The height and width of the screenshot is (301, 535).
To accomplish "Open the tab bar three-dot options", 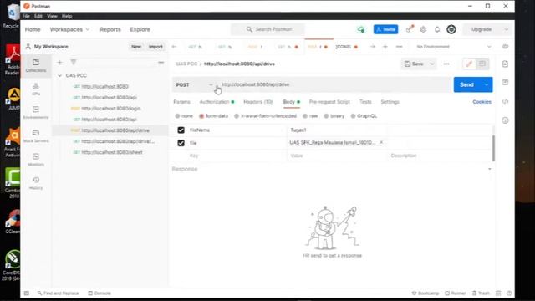I will (399, 47).
